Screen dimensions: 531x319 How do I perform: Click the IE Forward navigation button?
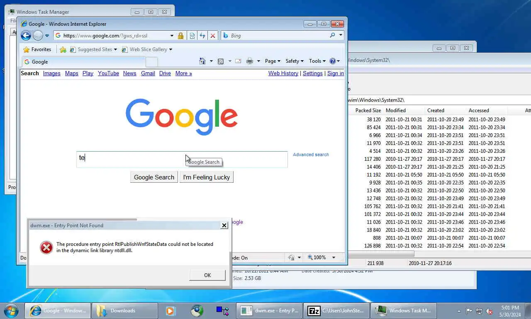pos(38,36)
